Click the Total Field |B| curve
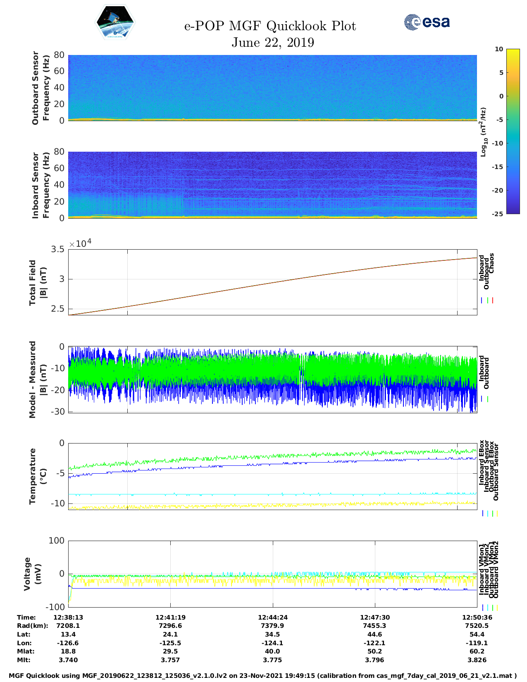 pos(273,282)
